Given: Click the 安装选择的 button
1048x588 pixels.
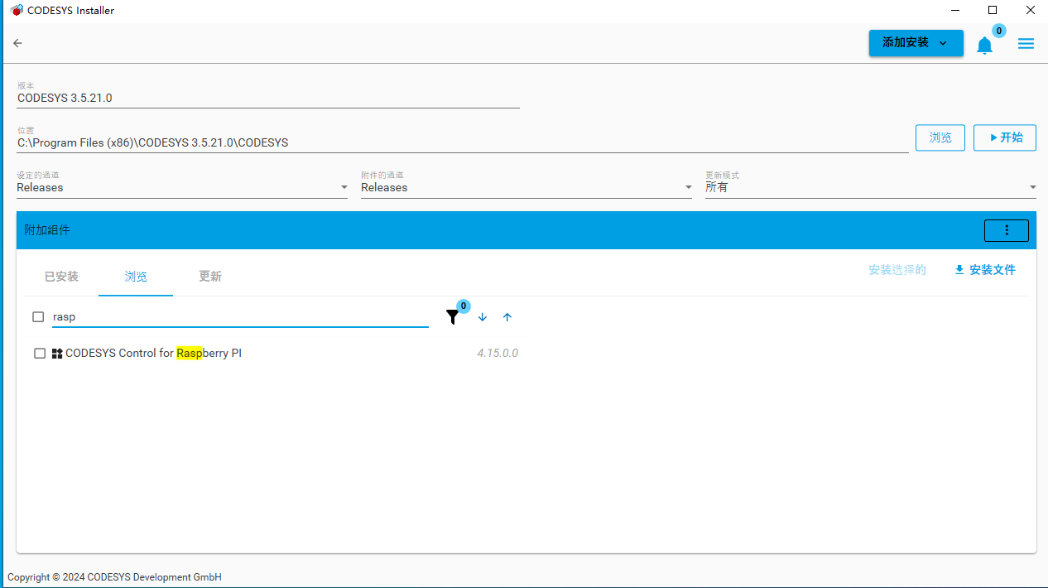Looking at the screenshot, I should click(x=897, y=270).
